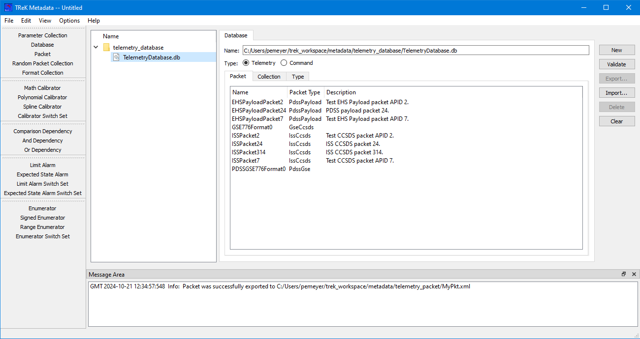Click the TelemetryDatabase.db file icon
Screen dimensions: 640x339
tap(116, 57)
